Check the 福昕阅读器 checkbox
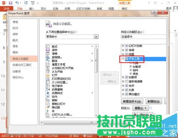 coord(127,81)
